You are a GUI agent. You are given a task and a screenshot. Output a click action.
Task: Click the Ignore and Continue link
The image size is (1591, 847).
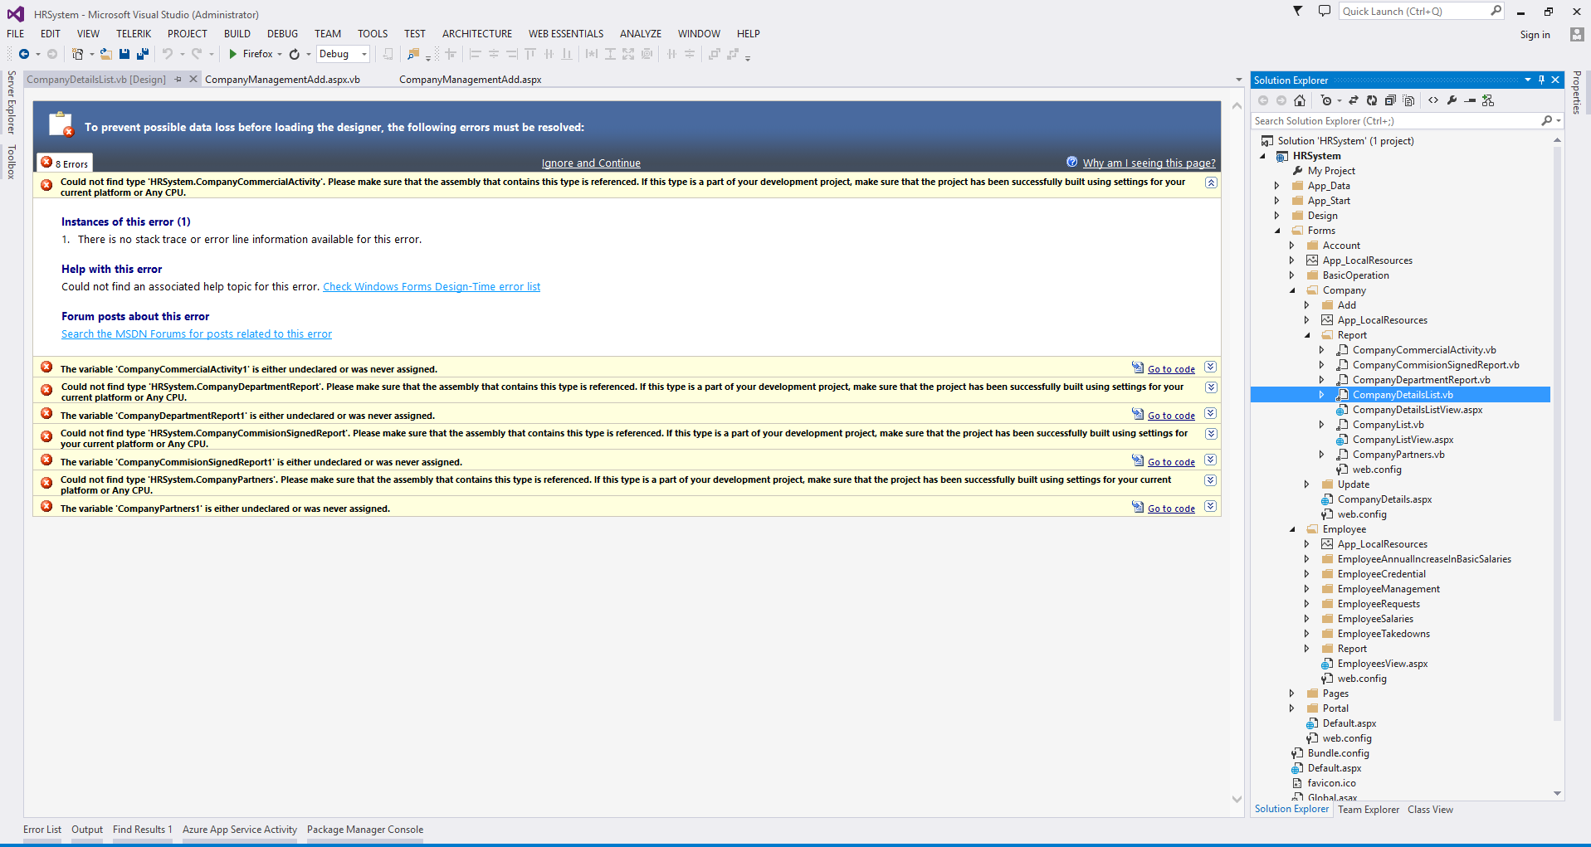click(591, 163)
